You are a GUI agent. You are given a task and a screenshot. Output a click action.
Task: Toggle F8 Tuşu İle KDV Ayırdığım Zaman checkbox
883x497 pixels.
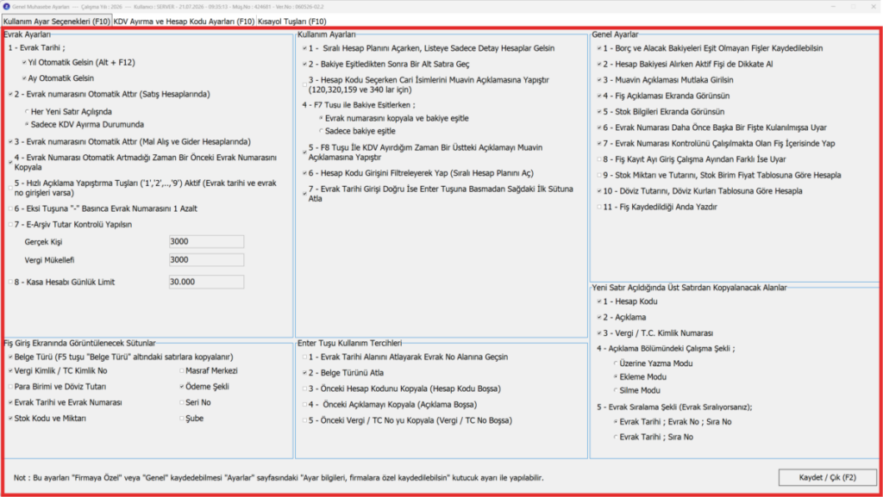pyautogui.click(x=304, y=152)
